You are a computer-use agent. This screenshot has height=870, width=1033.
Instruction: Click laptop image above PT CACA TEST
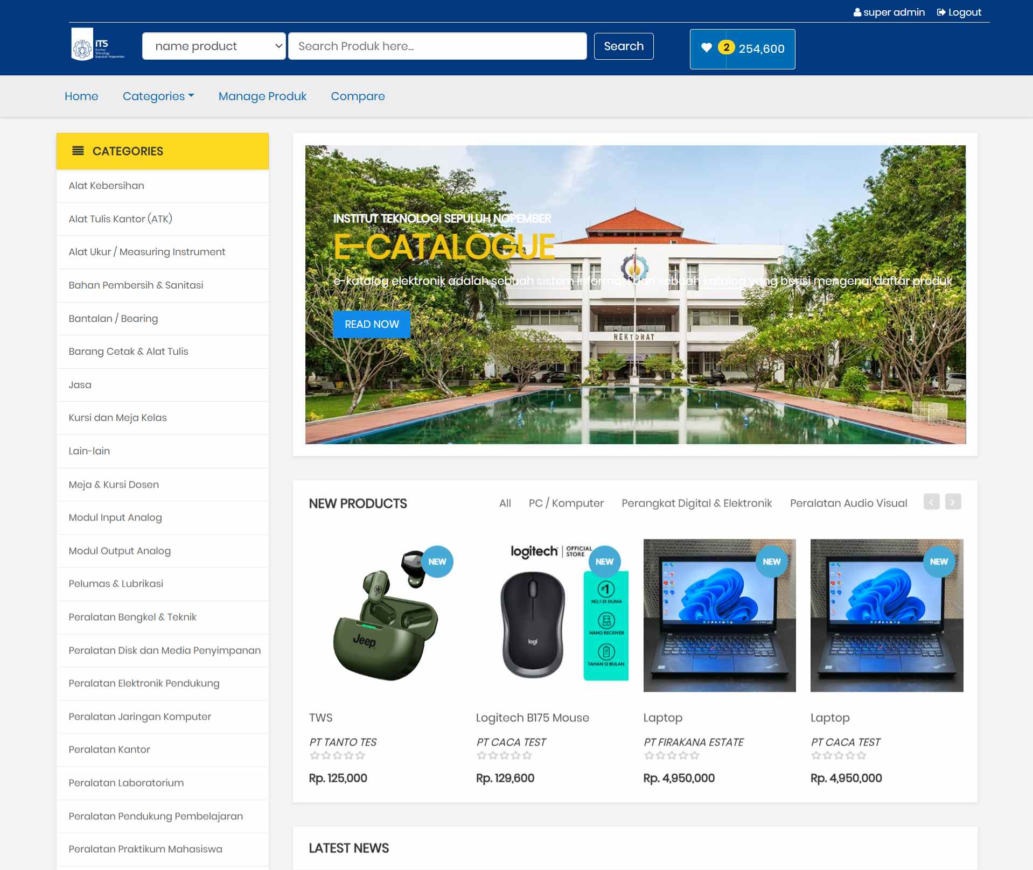[887, 615]
